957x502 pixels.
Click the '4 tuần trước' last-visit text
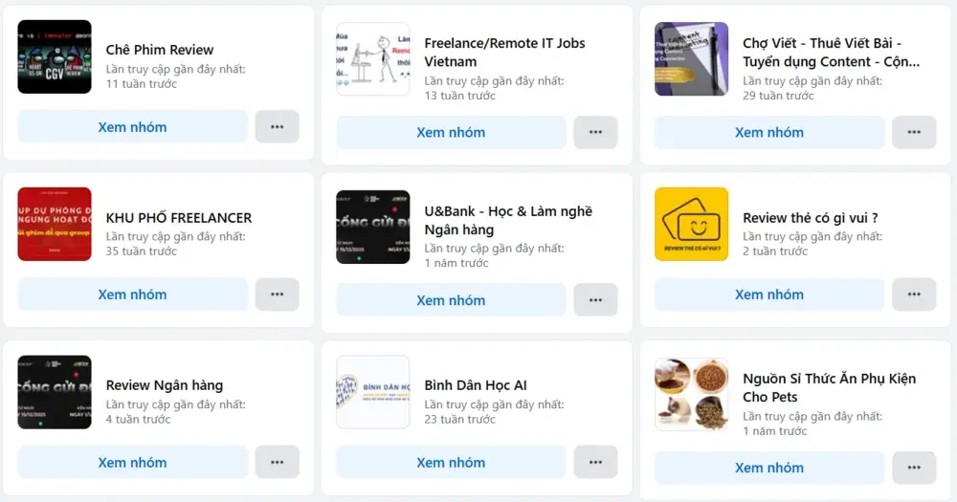pyautogui.click(x=139, y=419)
